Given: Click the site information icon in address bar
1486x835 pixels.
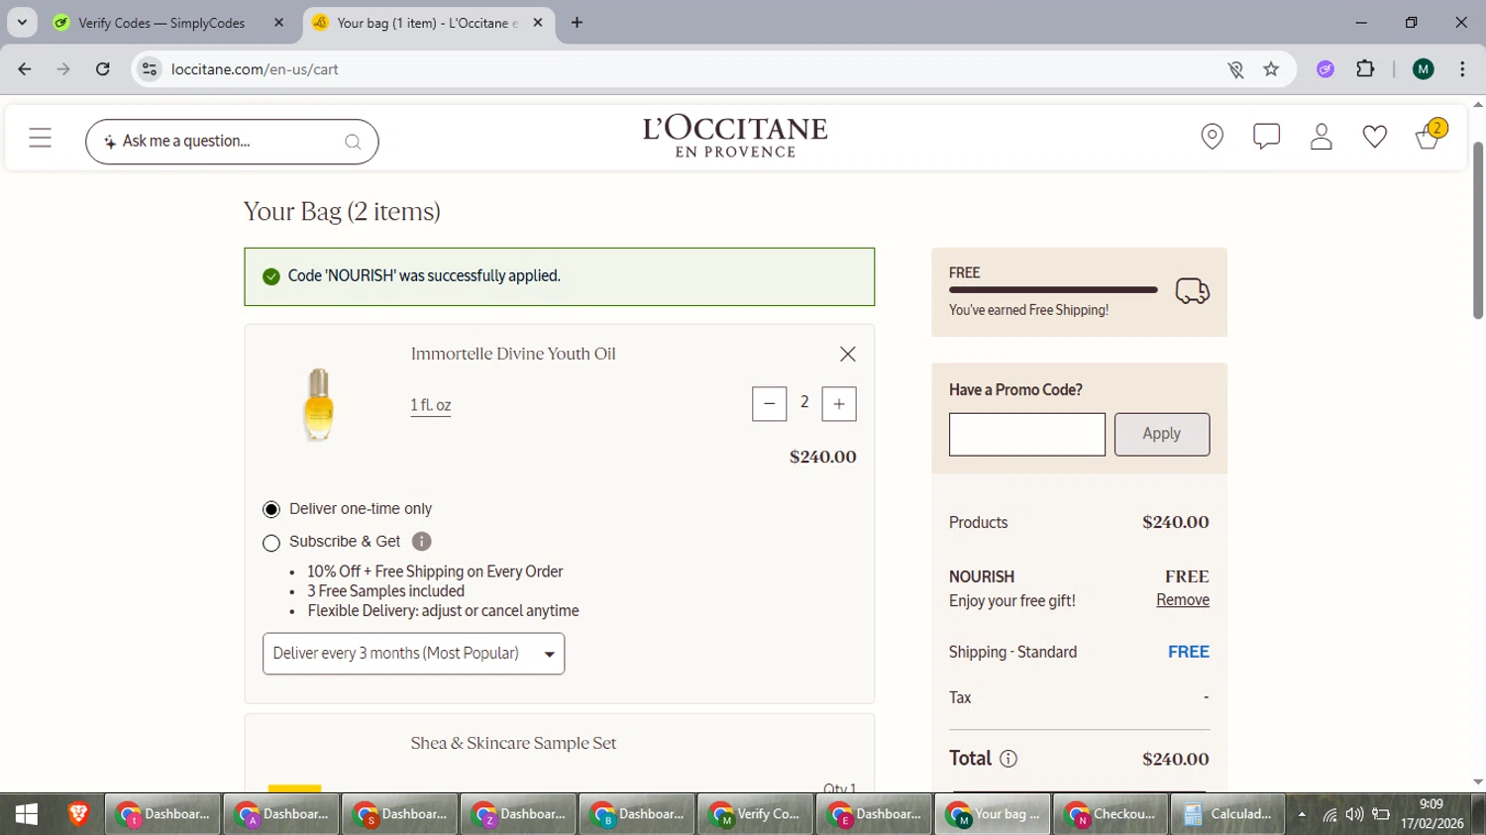Looking at the screenshot, I should tap(150, 69).
